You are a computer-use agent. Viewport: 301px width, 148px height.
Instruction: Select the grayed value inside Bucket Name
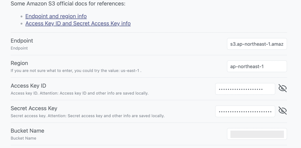[x=257, y=134]
